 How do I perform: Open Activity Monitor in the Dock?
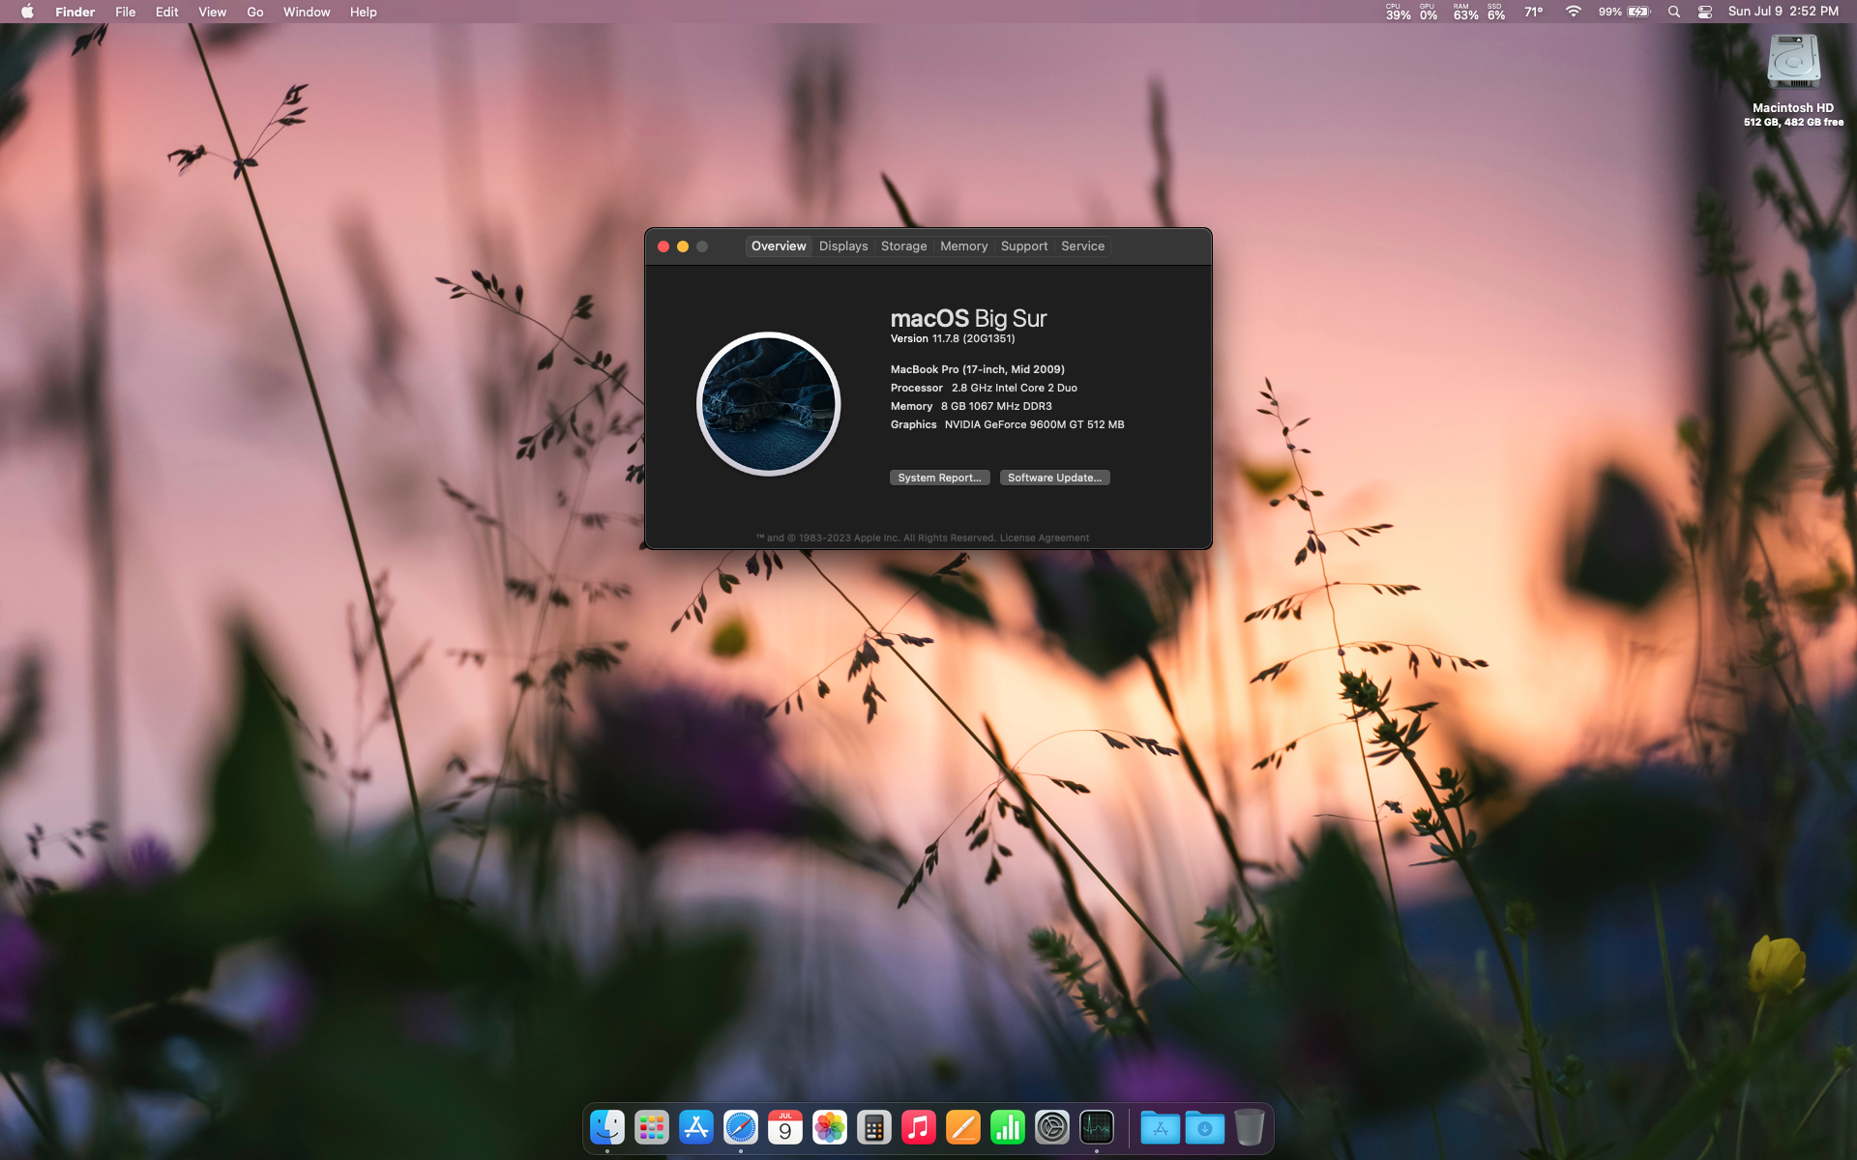[x=1097, y=1127]
